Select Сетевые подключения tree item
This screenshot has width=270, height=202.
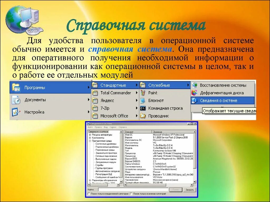click(x=106, y=156)
